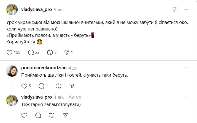Like ponomarenkorodzian's comment

pos(24,86)
